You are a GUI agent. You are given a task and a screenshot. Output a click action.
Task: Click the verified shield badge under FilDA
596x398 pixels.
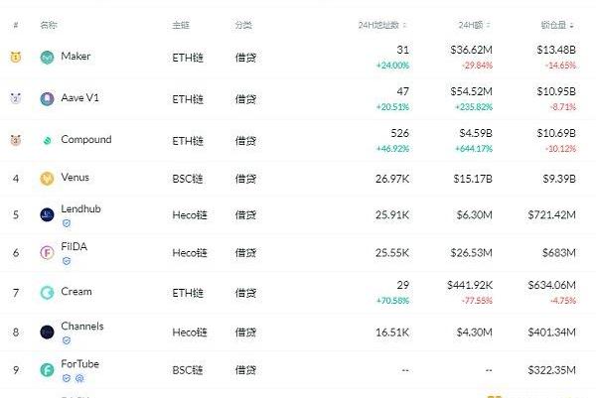coord(67,261)
